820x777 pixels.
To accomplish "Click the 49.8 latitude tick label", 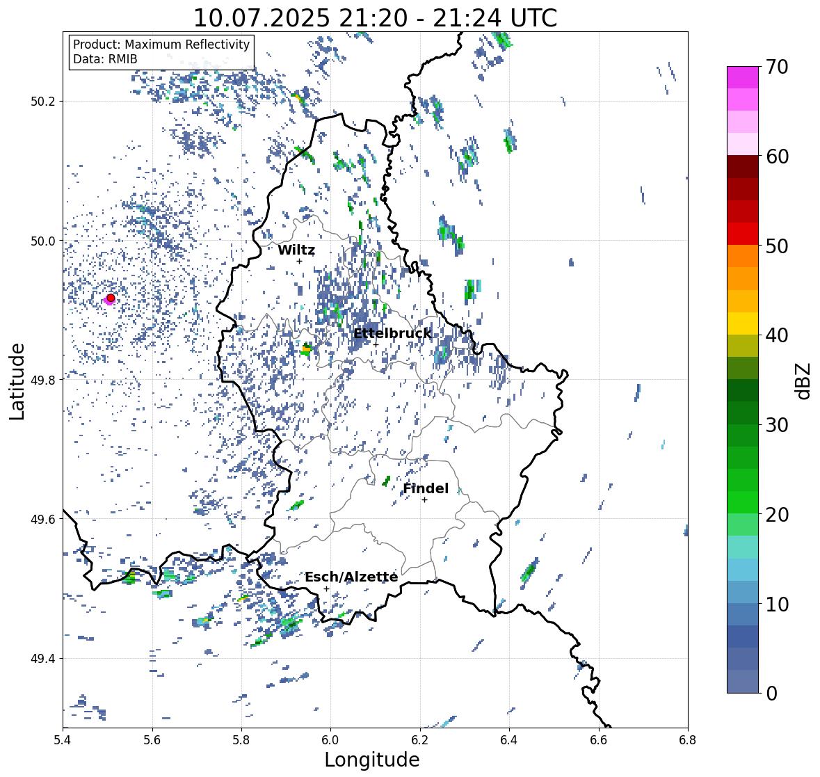I will click(x=43, y=380).
